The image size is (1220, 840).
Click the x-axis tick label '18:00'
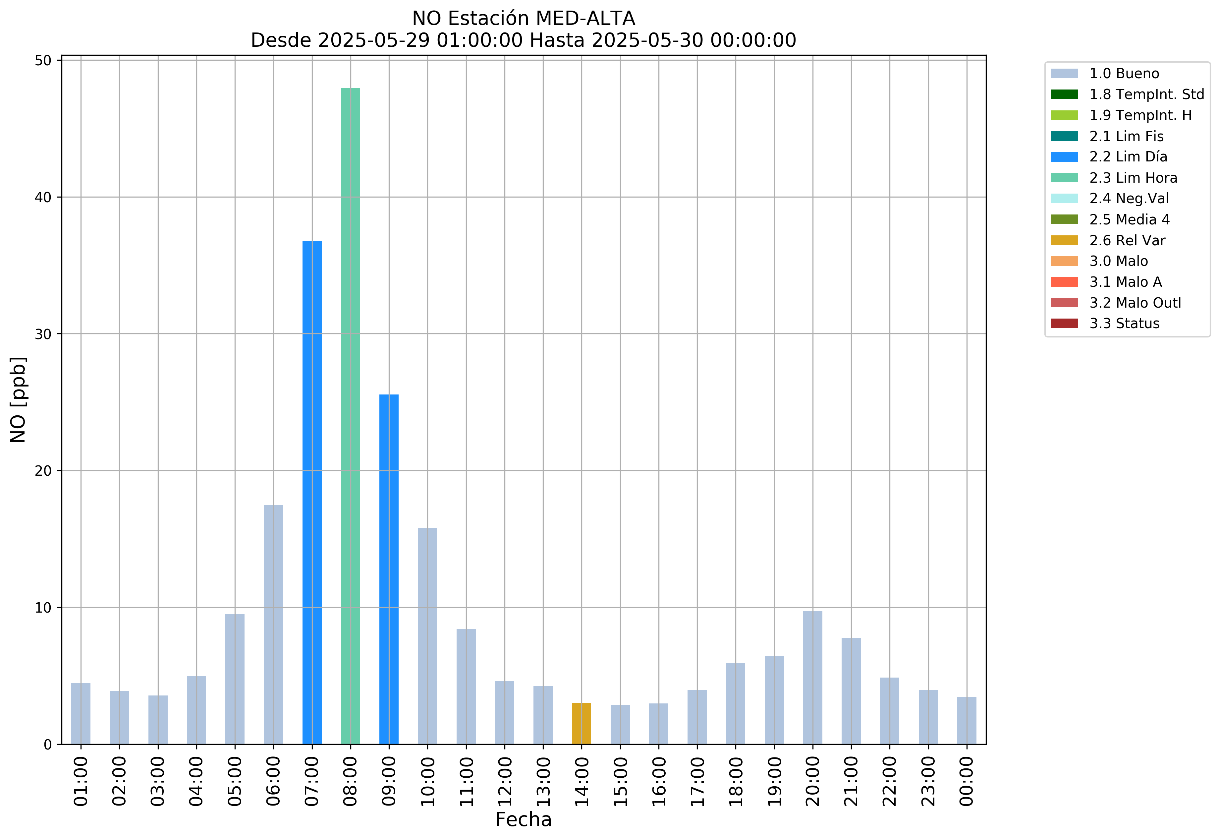pos(736,781)
